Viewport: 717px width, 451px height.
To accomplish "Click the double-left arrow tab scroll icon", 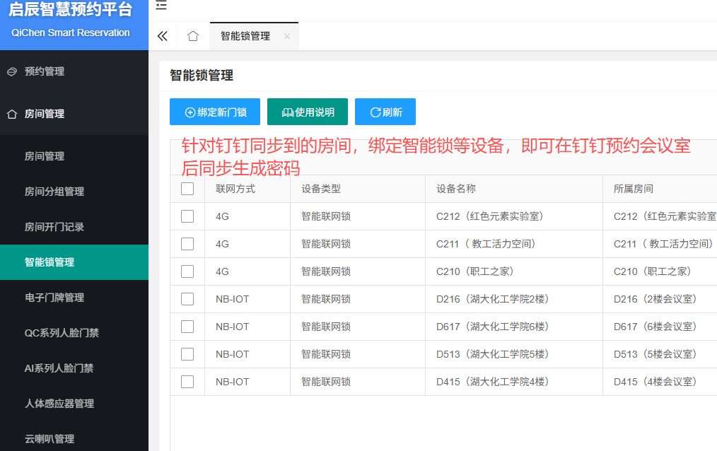I will 163,36.
